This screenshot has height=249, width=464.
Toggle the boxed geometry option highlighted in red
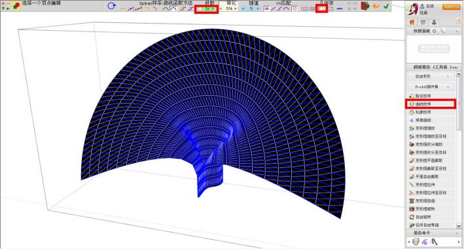click(322, 9)
